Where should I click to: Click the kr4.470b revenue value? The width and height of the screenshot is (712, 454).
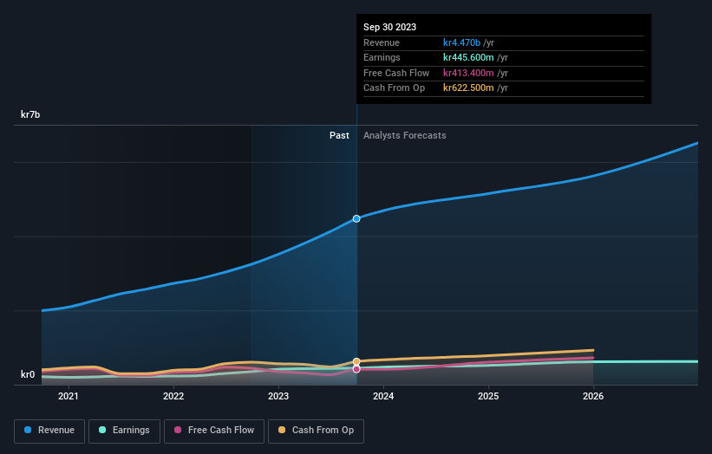pos(461,42)
